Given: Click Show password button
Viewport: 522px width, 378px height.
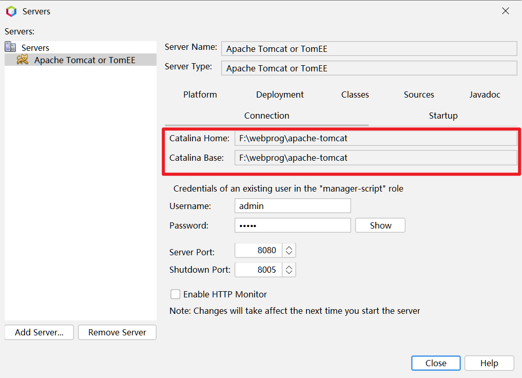Looking at the screenshot, I should pyautogui.click(x=380, y=225).
